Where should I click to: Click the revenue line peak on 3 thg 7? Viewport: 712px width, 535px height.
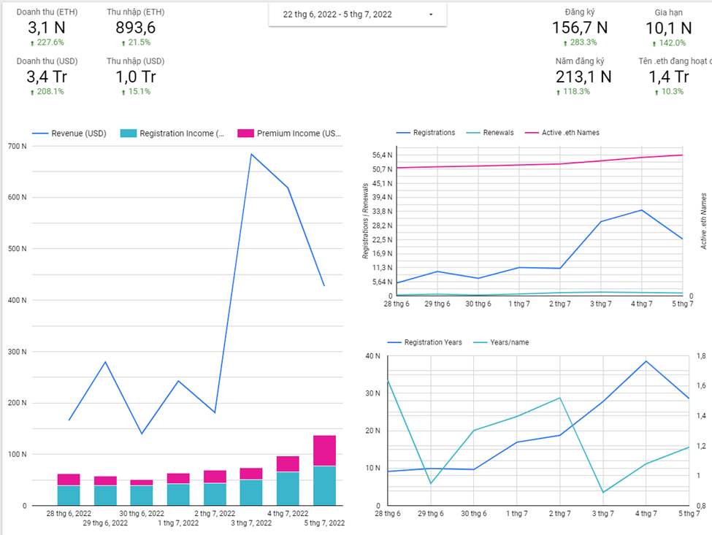[251, 154]
